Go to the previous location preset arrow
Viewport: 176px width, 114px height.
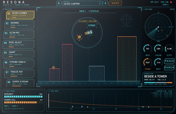[x=59, y=3]
